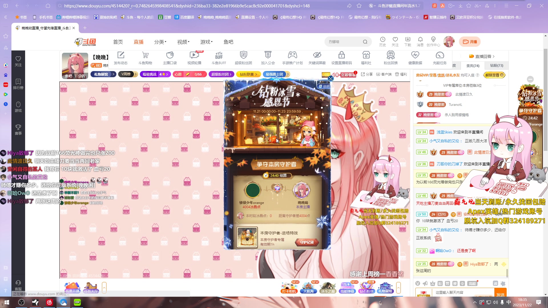The height and width of the screenshot is (308, 548).
Task: Open 历史 watch history
Action: 382,42
